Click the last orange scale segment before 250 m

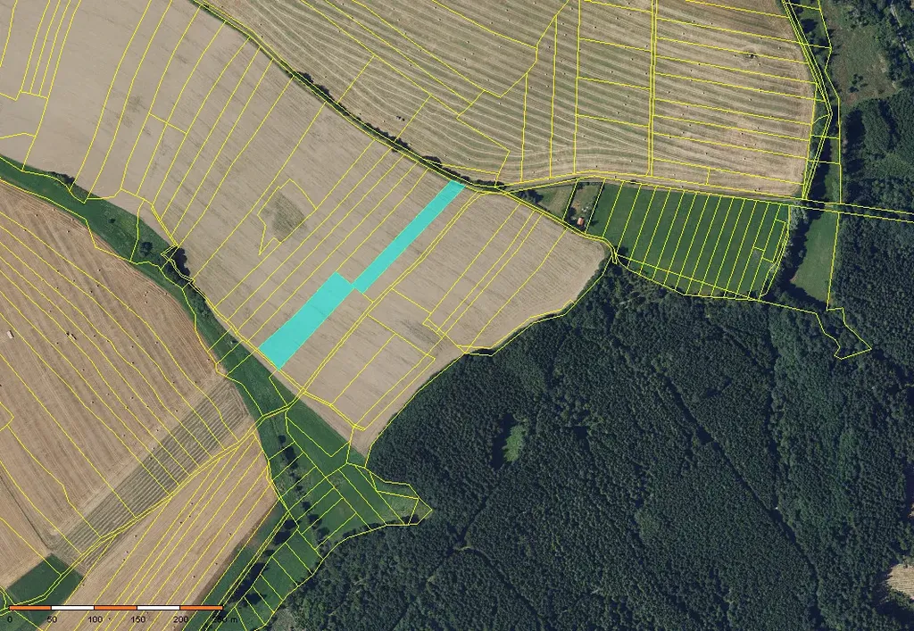point(202,608)
